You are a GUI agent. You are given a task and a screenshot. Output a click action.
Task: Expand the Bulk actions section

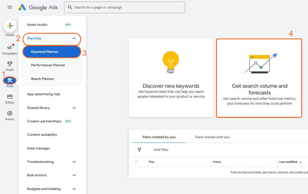[74, 175]
